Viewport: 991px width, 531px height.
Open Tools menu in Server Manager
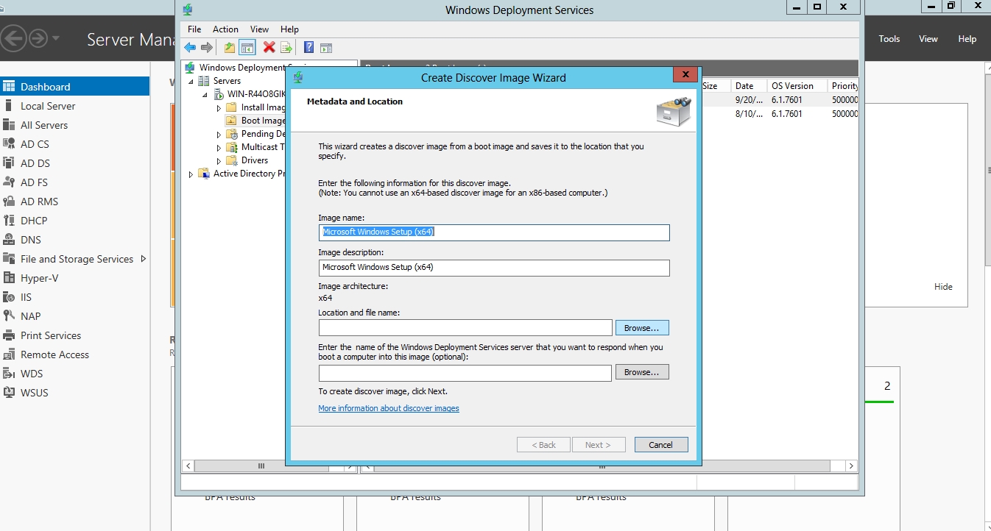[889, 39]
